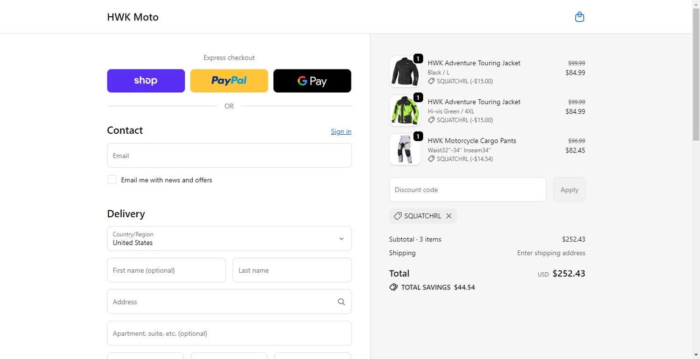This screenshot has height=359, width=700.
Task: Click the tag icon in SQUATCHRL chip
Action: 398,216
